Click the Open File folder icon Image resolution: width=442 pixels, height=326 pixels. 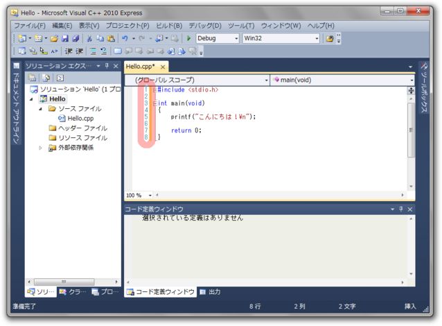coord(54,38)
